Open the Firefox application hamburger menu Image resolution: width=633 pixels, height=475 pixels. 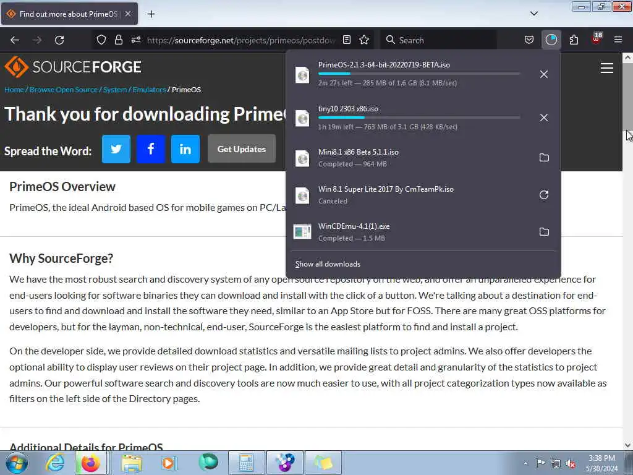[x=618, y=40]
